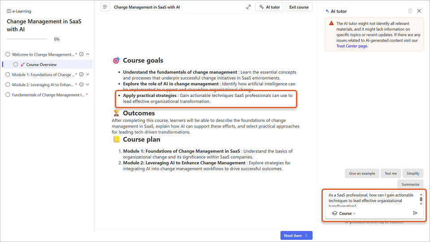Mark Course Overview completion circle
This screenshot has width=430, height=242.
(16, 64)
